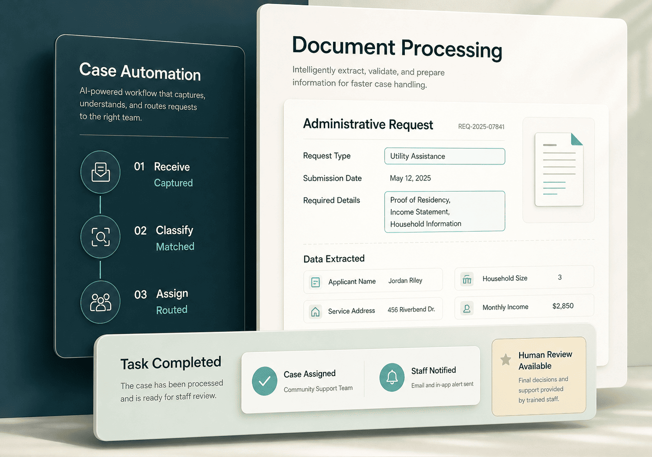This screenshot has width=652, height=457.
Task: Click the Receive inbox icon in Case Automation
Action: pos(101,172)
